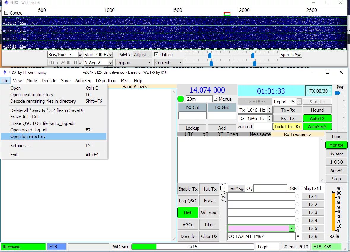Adjust the Report -15 spinner
The height and width of the screenshot is (252, 350).
point(299,102)
